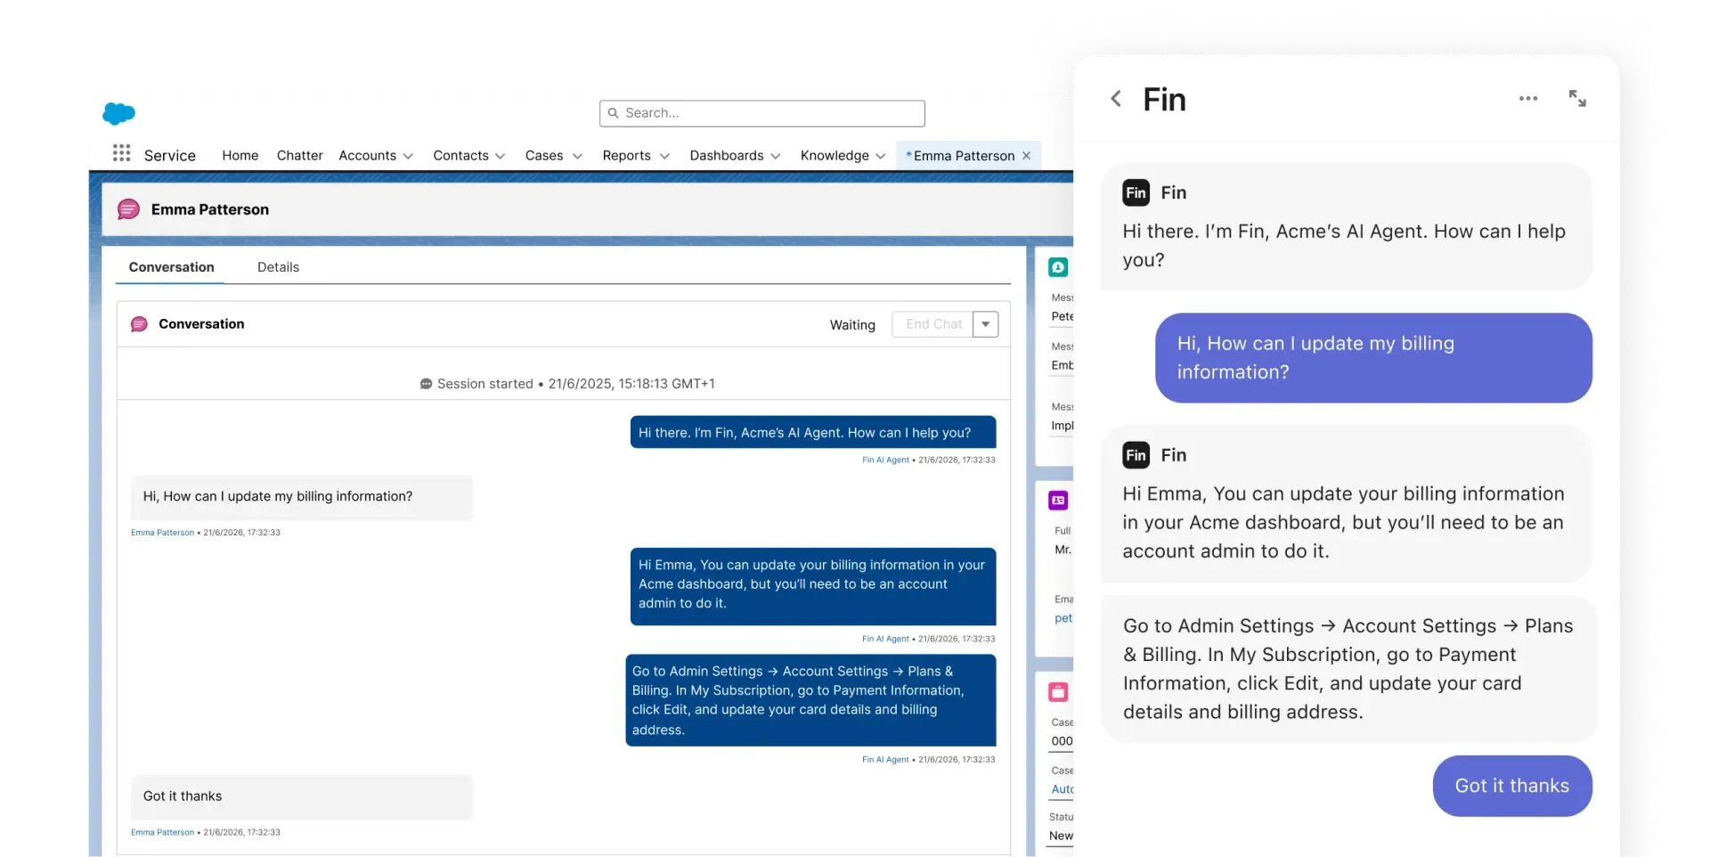Click the chat icon beside Emma Patterson header
Screen dimensions: 1710x857
point(128,209)
